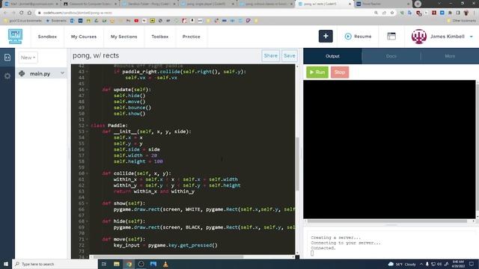Switch to the Output tab
The image size is (479, 269).
(332, 56)
